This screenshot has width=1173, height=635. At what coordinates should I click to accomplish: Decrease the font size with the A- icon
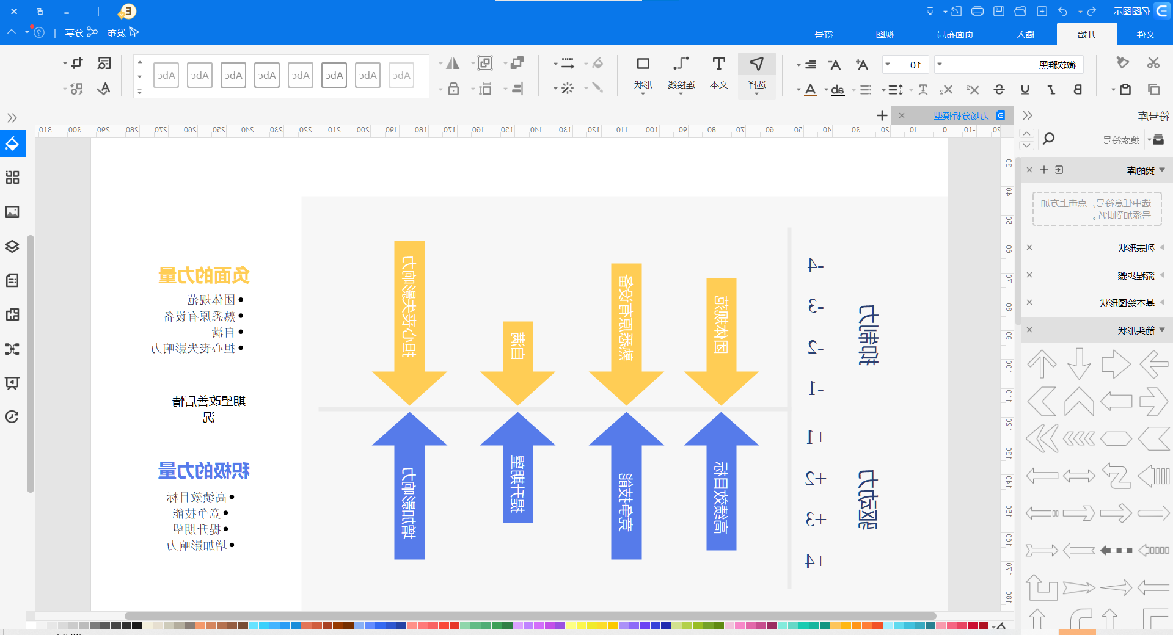(x=835, y=64)
